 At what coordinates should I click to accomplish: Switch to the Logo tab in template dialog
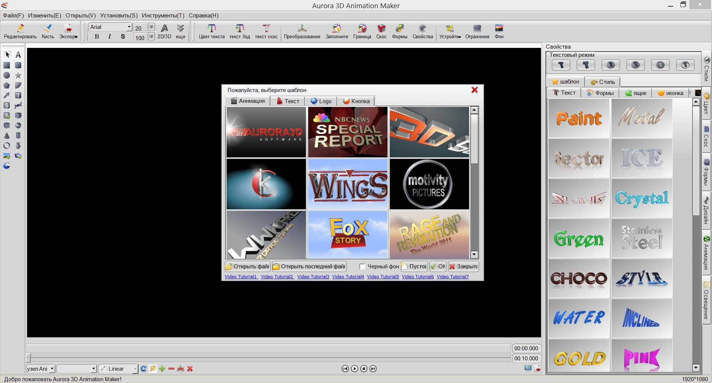[x=321, y=101]
